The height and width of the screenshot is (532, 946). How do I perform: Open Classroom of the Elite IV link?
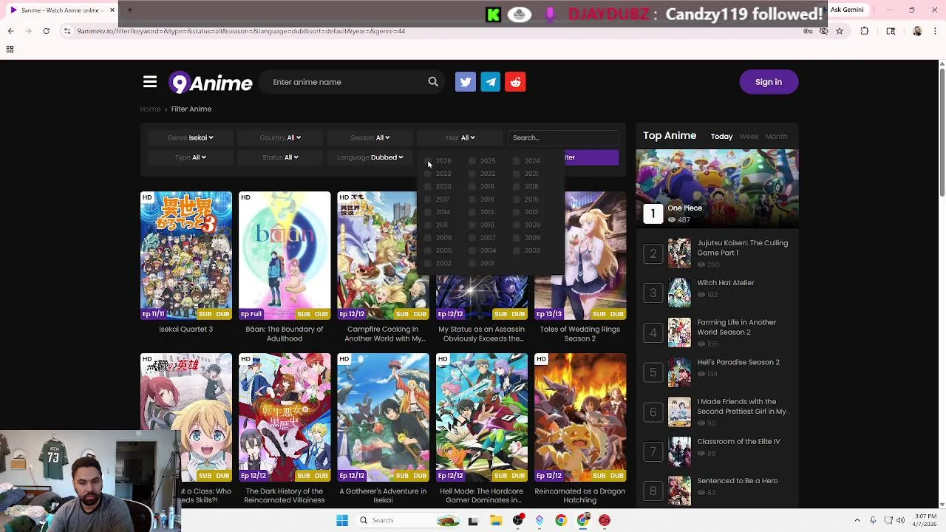coord(738,442)
